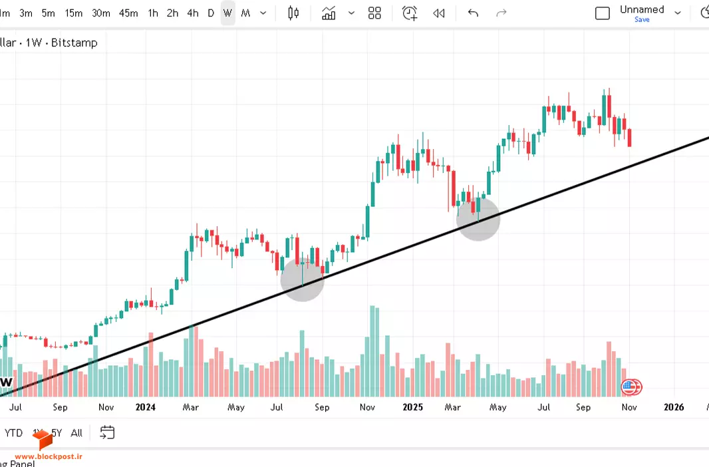Select the 15m timeframe
Screen dimensions: 709x467
73,13
